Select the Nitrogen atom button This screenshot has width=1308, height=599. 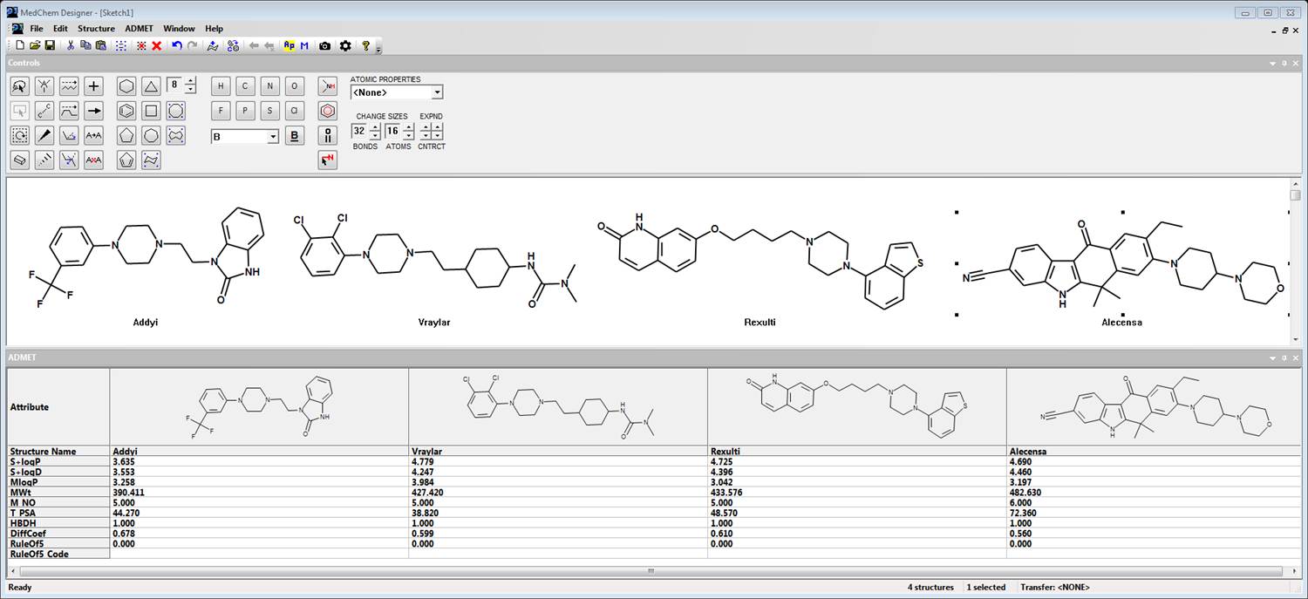[x=269, y=85]
